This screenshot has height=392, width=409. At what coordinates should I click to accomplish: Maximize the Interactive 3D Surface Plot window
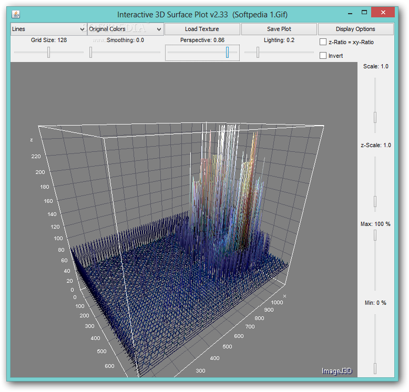(x=364, y=12)
